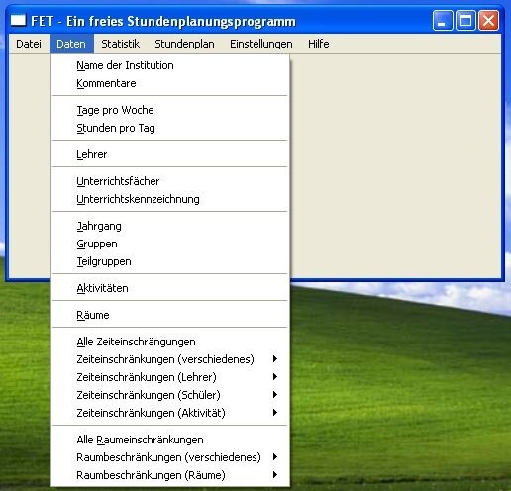Expand Zeiteinschränkungen (Schüler) submenu arrow
The width and height of the screenshot is (511, 491).
click(x=275, y=395)
